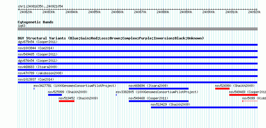266x128 pixels.
Task: Click the 1q43 band label
Action: coord(22,26)
